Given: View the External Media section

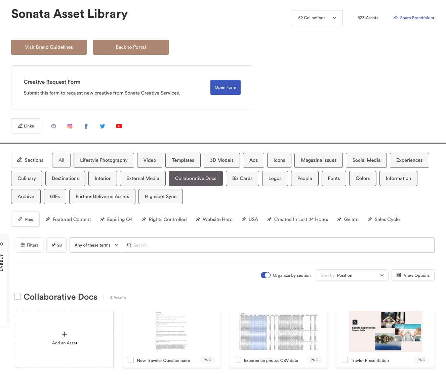Looking at the screenshot, I should 143,178.
